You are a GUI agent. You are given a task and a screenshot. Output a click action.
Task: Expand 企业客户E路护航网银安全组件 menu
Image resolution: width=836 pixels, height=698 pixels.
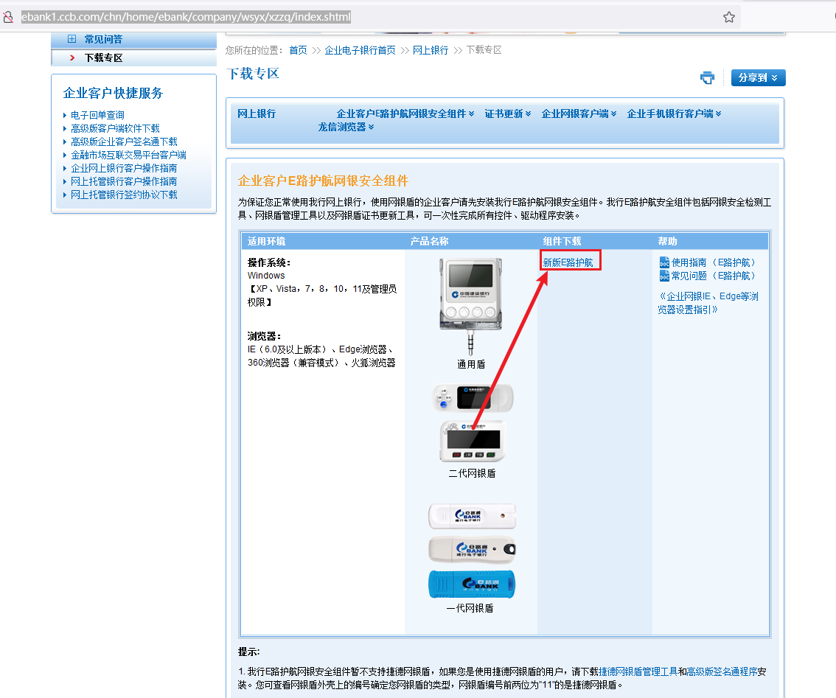(x=405, y=114)
